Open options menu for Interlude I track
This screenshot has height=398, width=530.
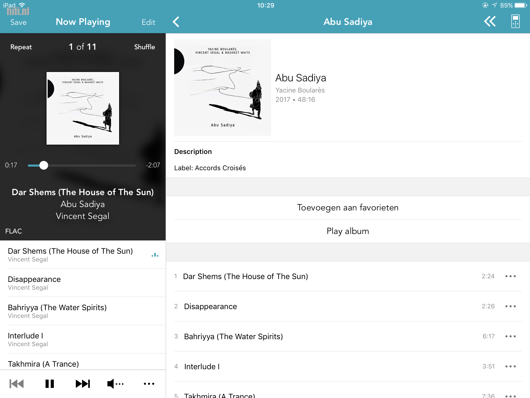coord(511,366)
